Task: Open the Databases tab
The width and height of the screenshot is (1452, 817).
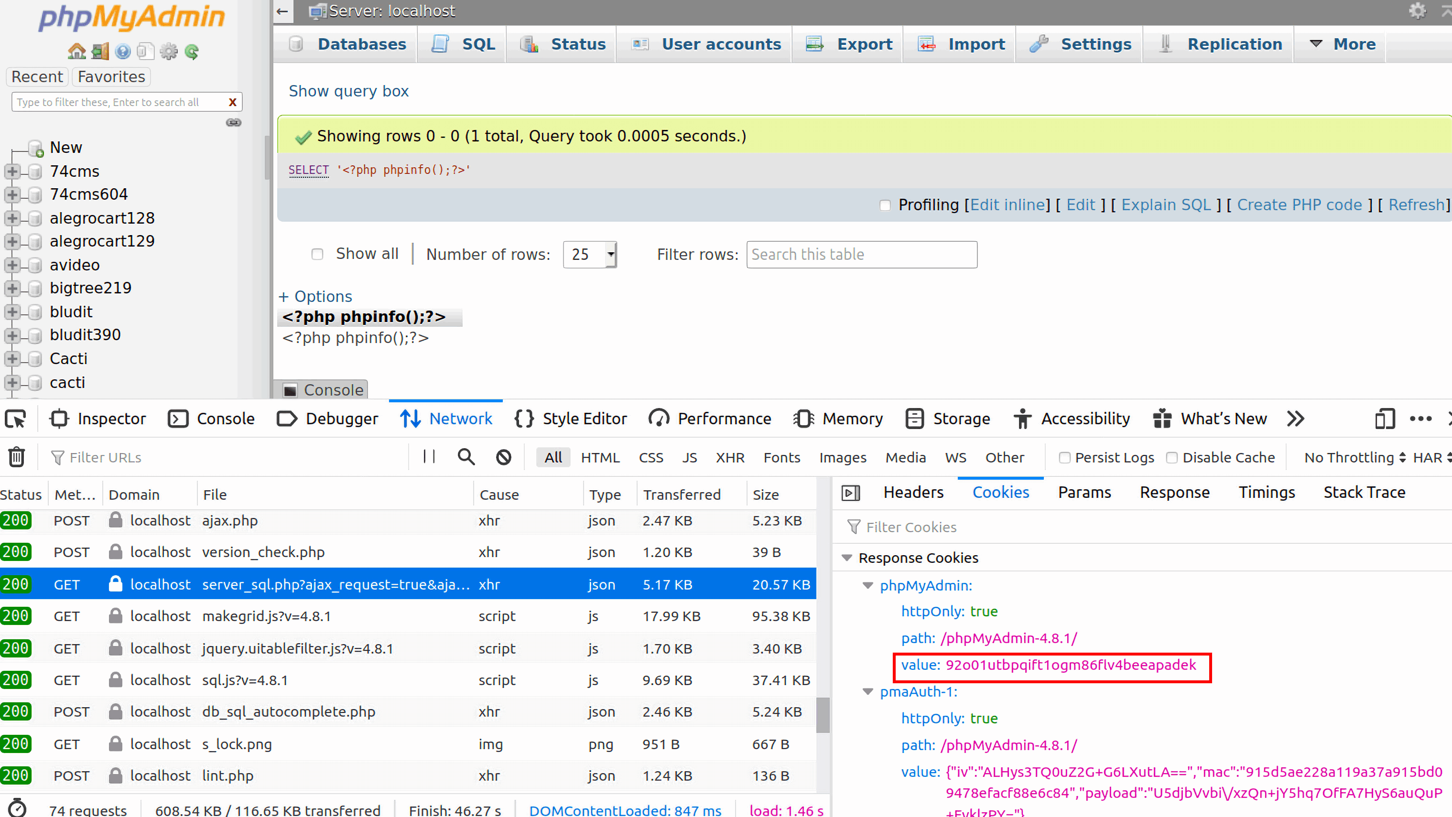Action: [x=348, y=44]
